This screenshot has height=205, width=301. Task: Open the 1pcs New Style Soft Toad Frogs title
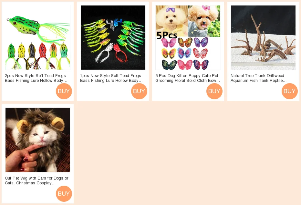point(111,78)
